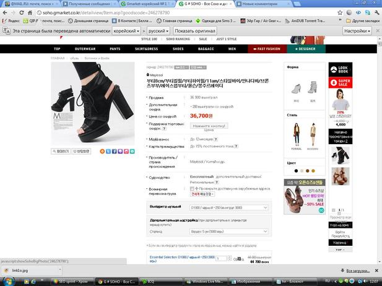Open the FAST FASHION section

tap(267, 49)
